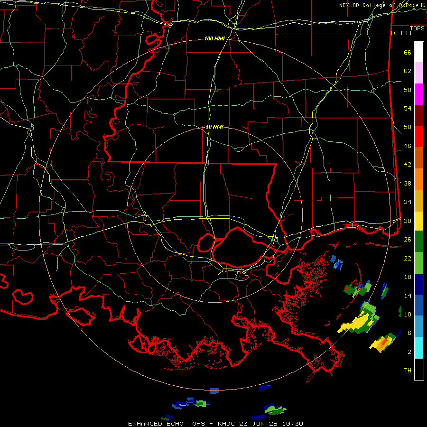Click the legend value 6
Screen dimensions: 427x427
(409, 333)
